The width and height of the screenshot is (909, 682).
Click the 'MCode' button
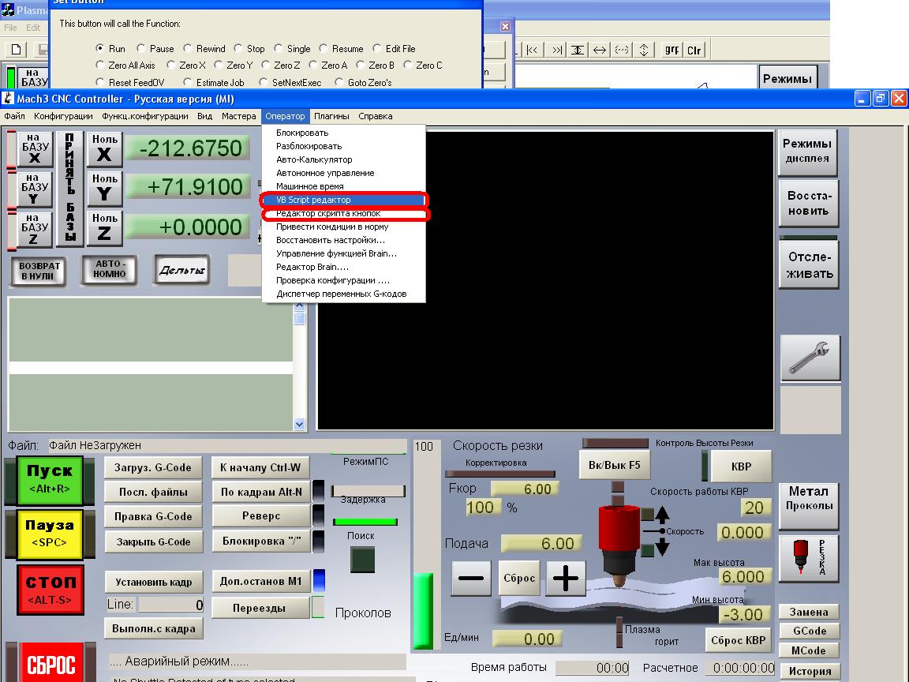810,650
